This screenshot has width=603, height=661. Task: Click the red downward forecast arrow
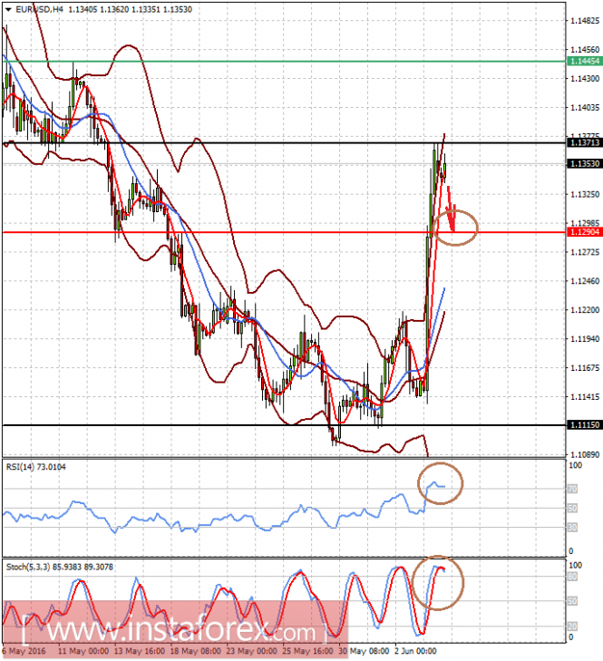(x=452, y=209)
